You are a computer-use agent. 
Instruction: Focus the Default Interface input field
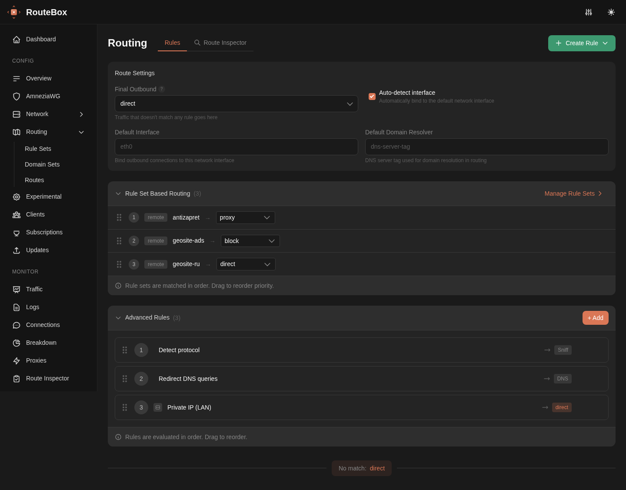[x=236, y=147]
